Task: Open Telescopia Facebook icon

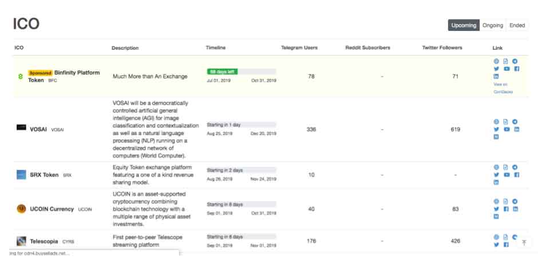Action: 506,245
